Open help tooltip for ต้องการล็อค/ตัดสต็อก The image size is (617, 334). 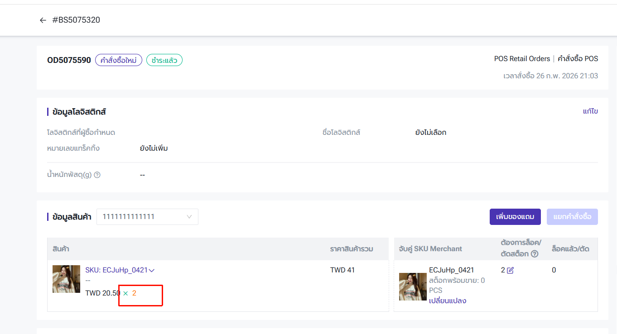[535, 254]
